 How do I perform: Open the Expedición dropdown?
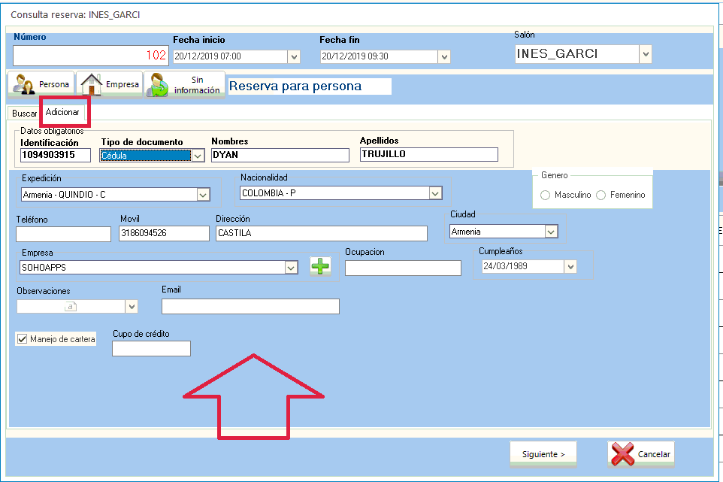(x=203, y=195)
